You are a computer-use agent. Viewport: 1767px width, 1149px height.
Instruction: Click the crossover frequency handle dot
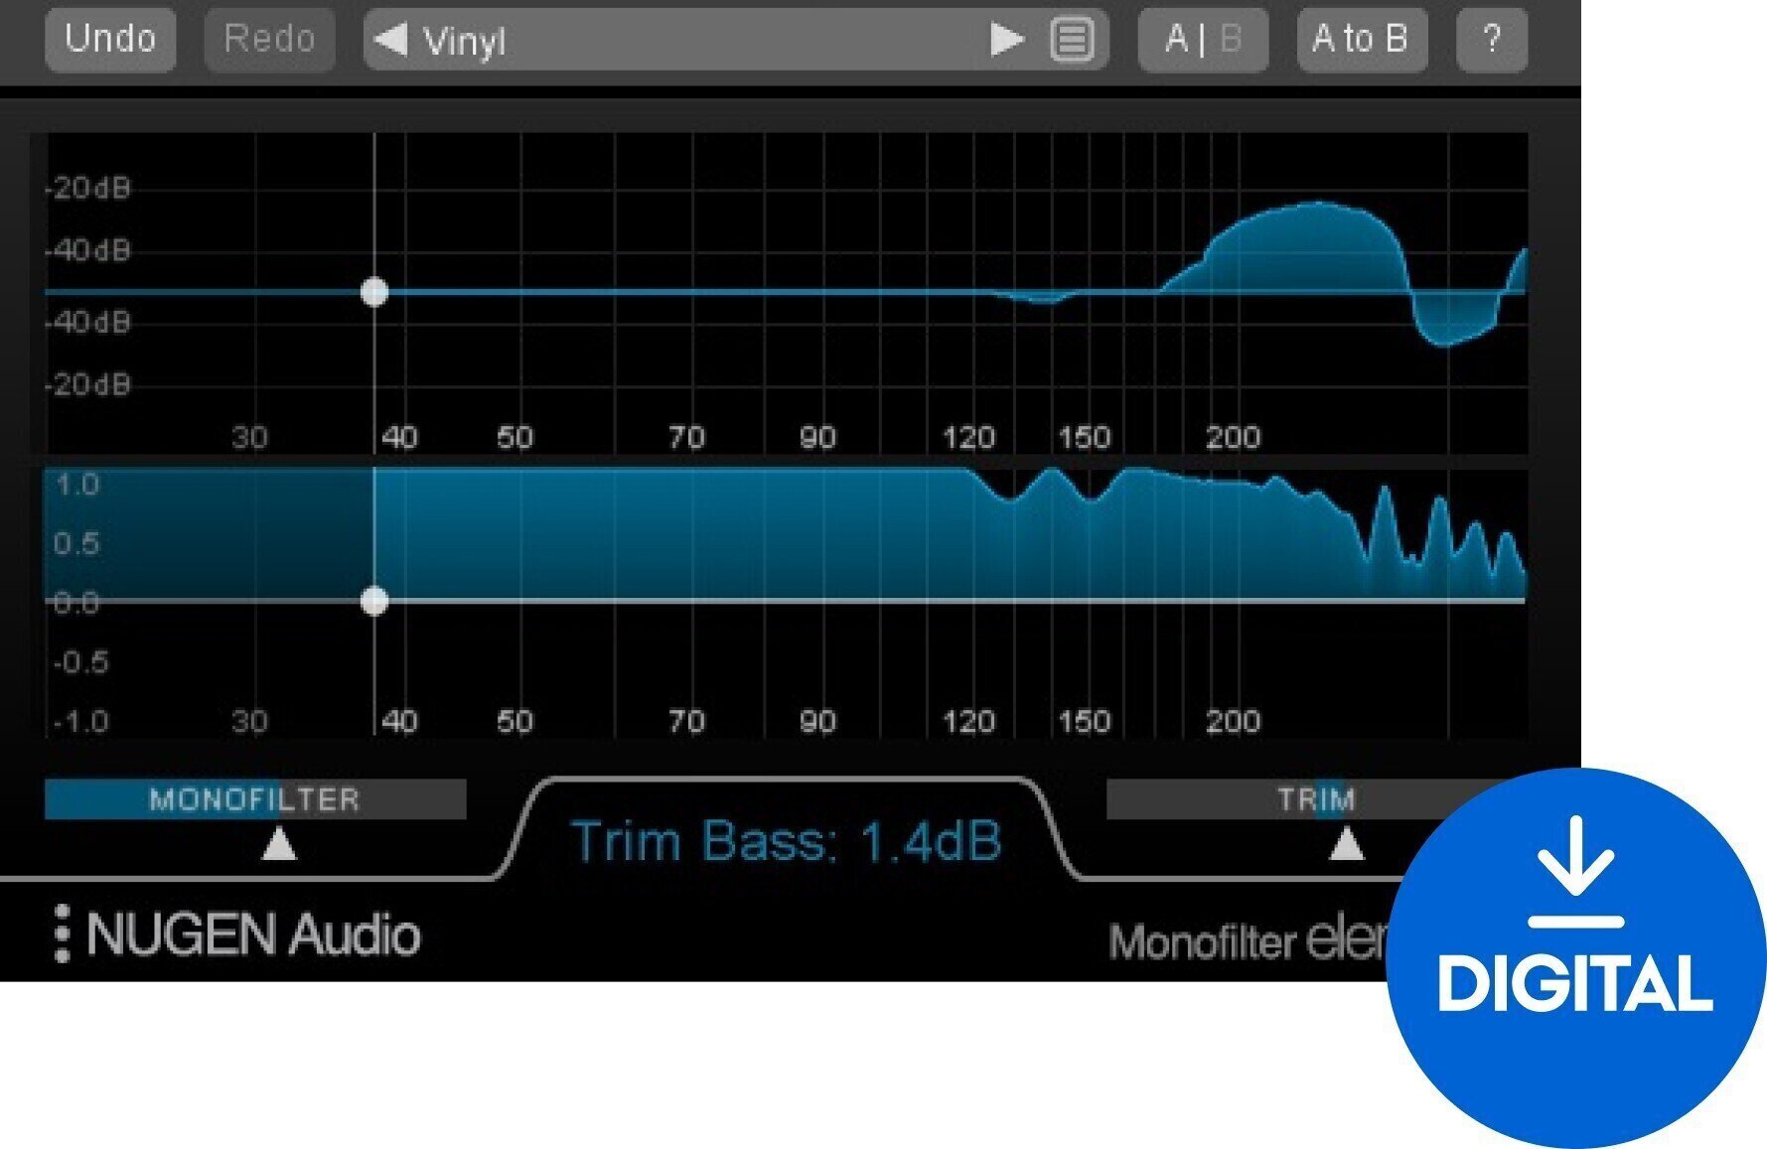point(374,293)
